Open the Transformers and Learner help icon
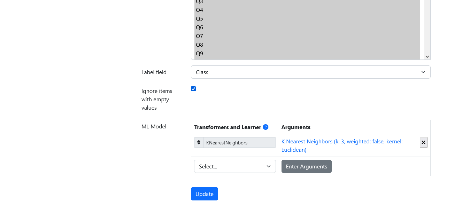This screenshot has height=214, width=470. pyautogui.click(x=265, y=127)
